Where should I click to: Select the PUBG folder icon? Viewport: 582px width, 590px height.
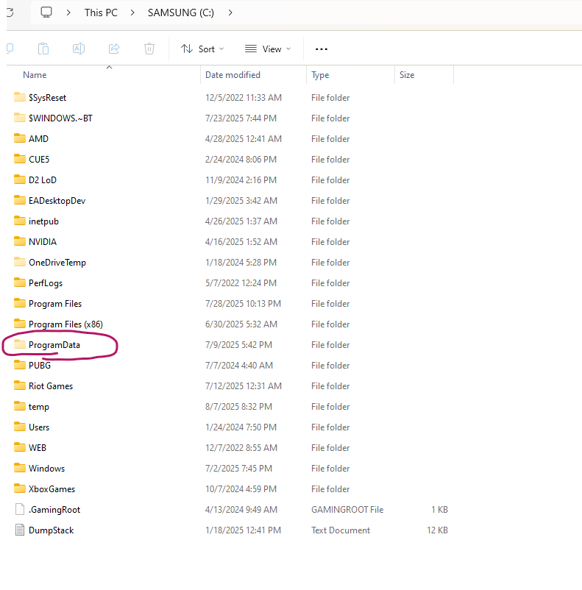coord(20,365)
